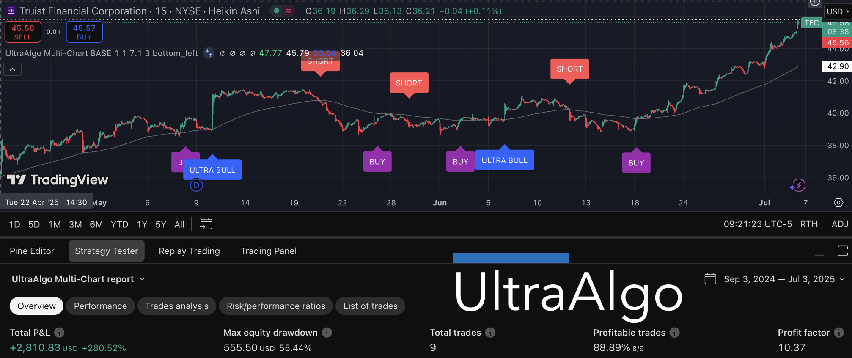Image resolution: width=852 pixels, height=358 pixels.
Task: Set the chart range to 1Y
Action: (x=142, y=224)
